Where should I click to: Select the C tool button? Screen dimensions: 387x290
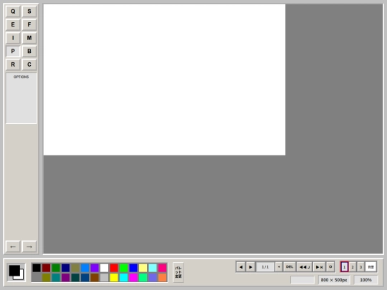pos(29,64)
